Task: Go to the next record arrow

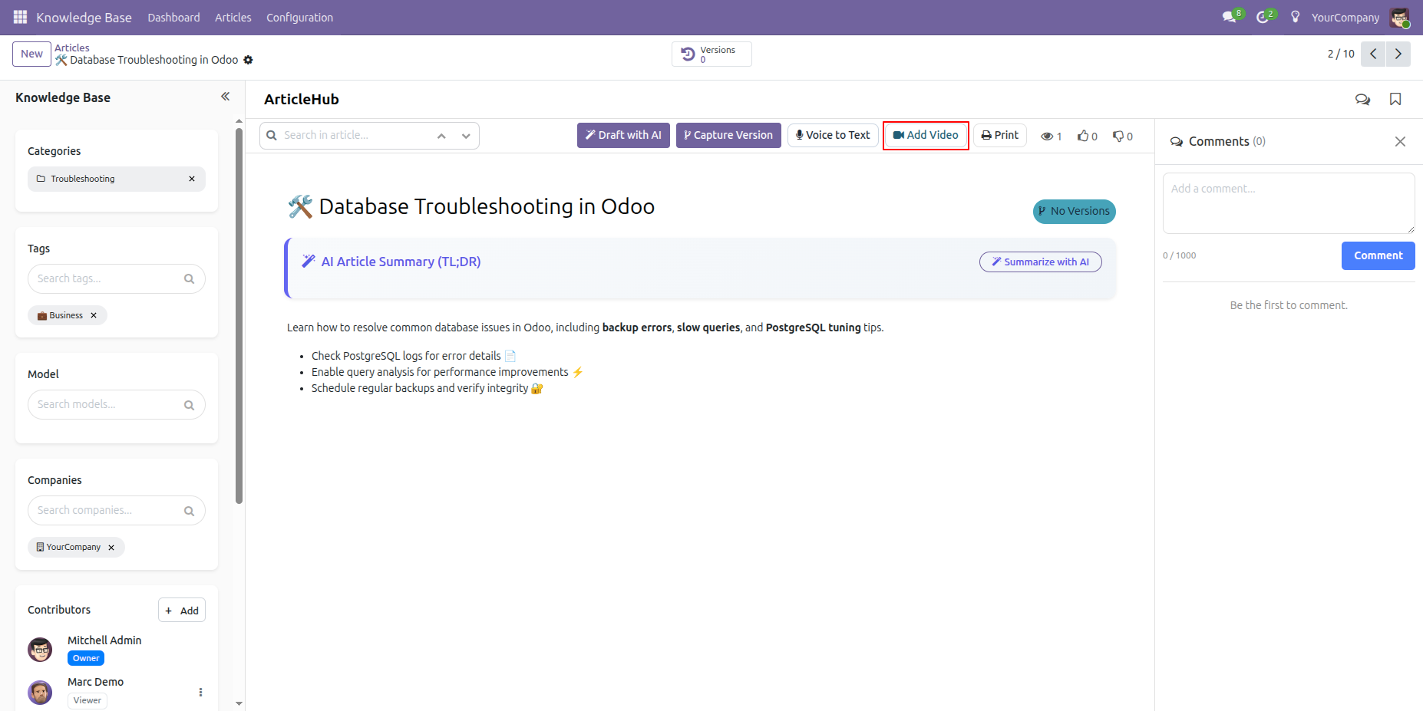Action: [1398, 54]
